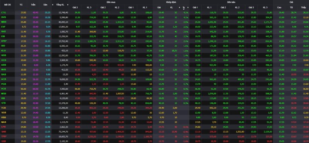Click the TCB ticker symbol
309x143 pixels.
[x=3, y=108]
